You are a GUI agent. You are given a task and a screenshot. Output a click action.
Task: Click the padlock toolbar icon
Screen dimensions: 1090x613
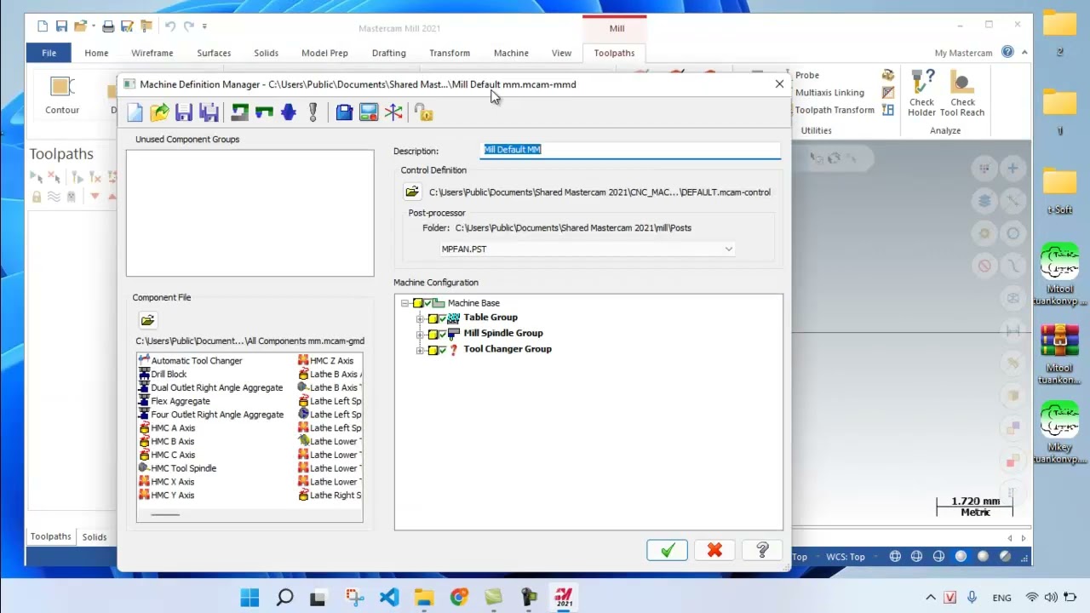point(423,112)
